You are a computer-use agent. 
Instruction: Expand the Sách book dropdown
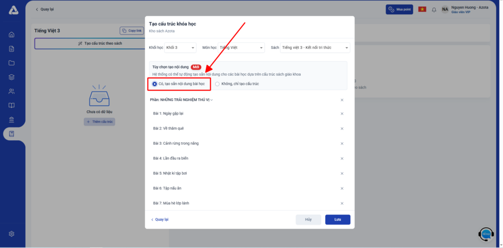[x=315, y=48]
